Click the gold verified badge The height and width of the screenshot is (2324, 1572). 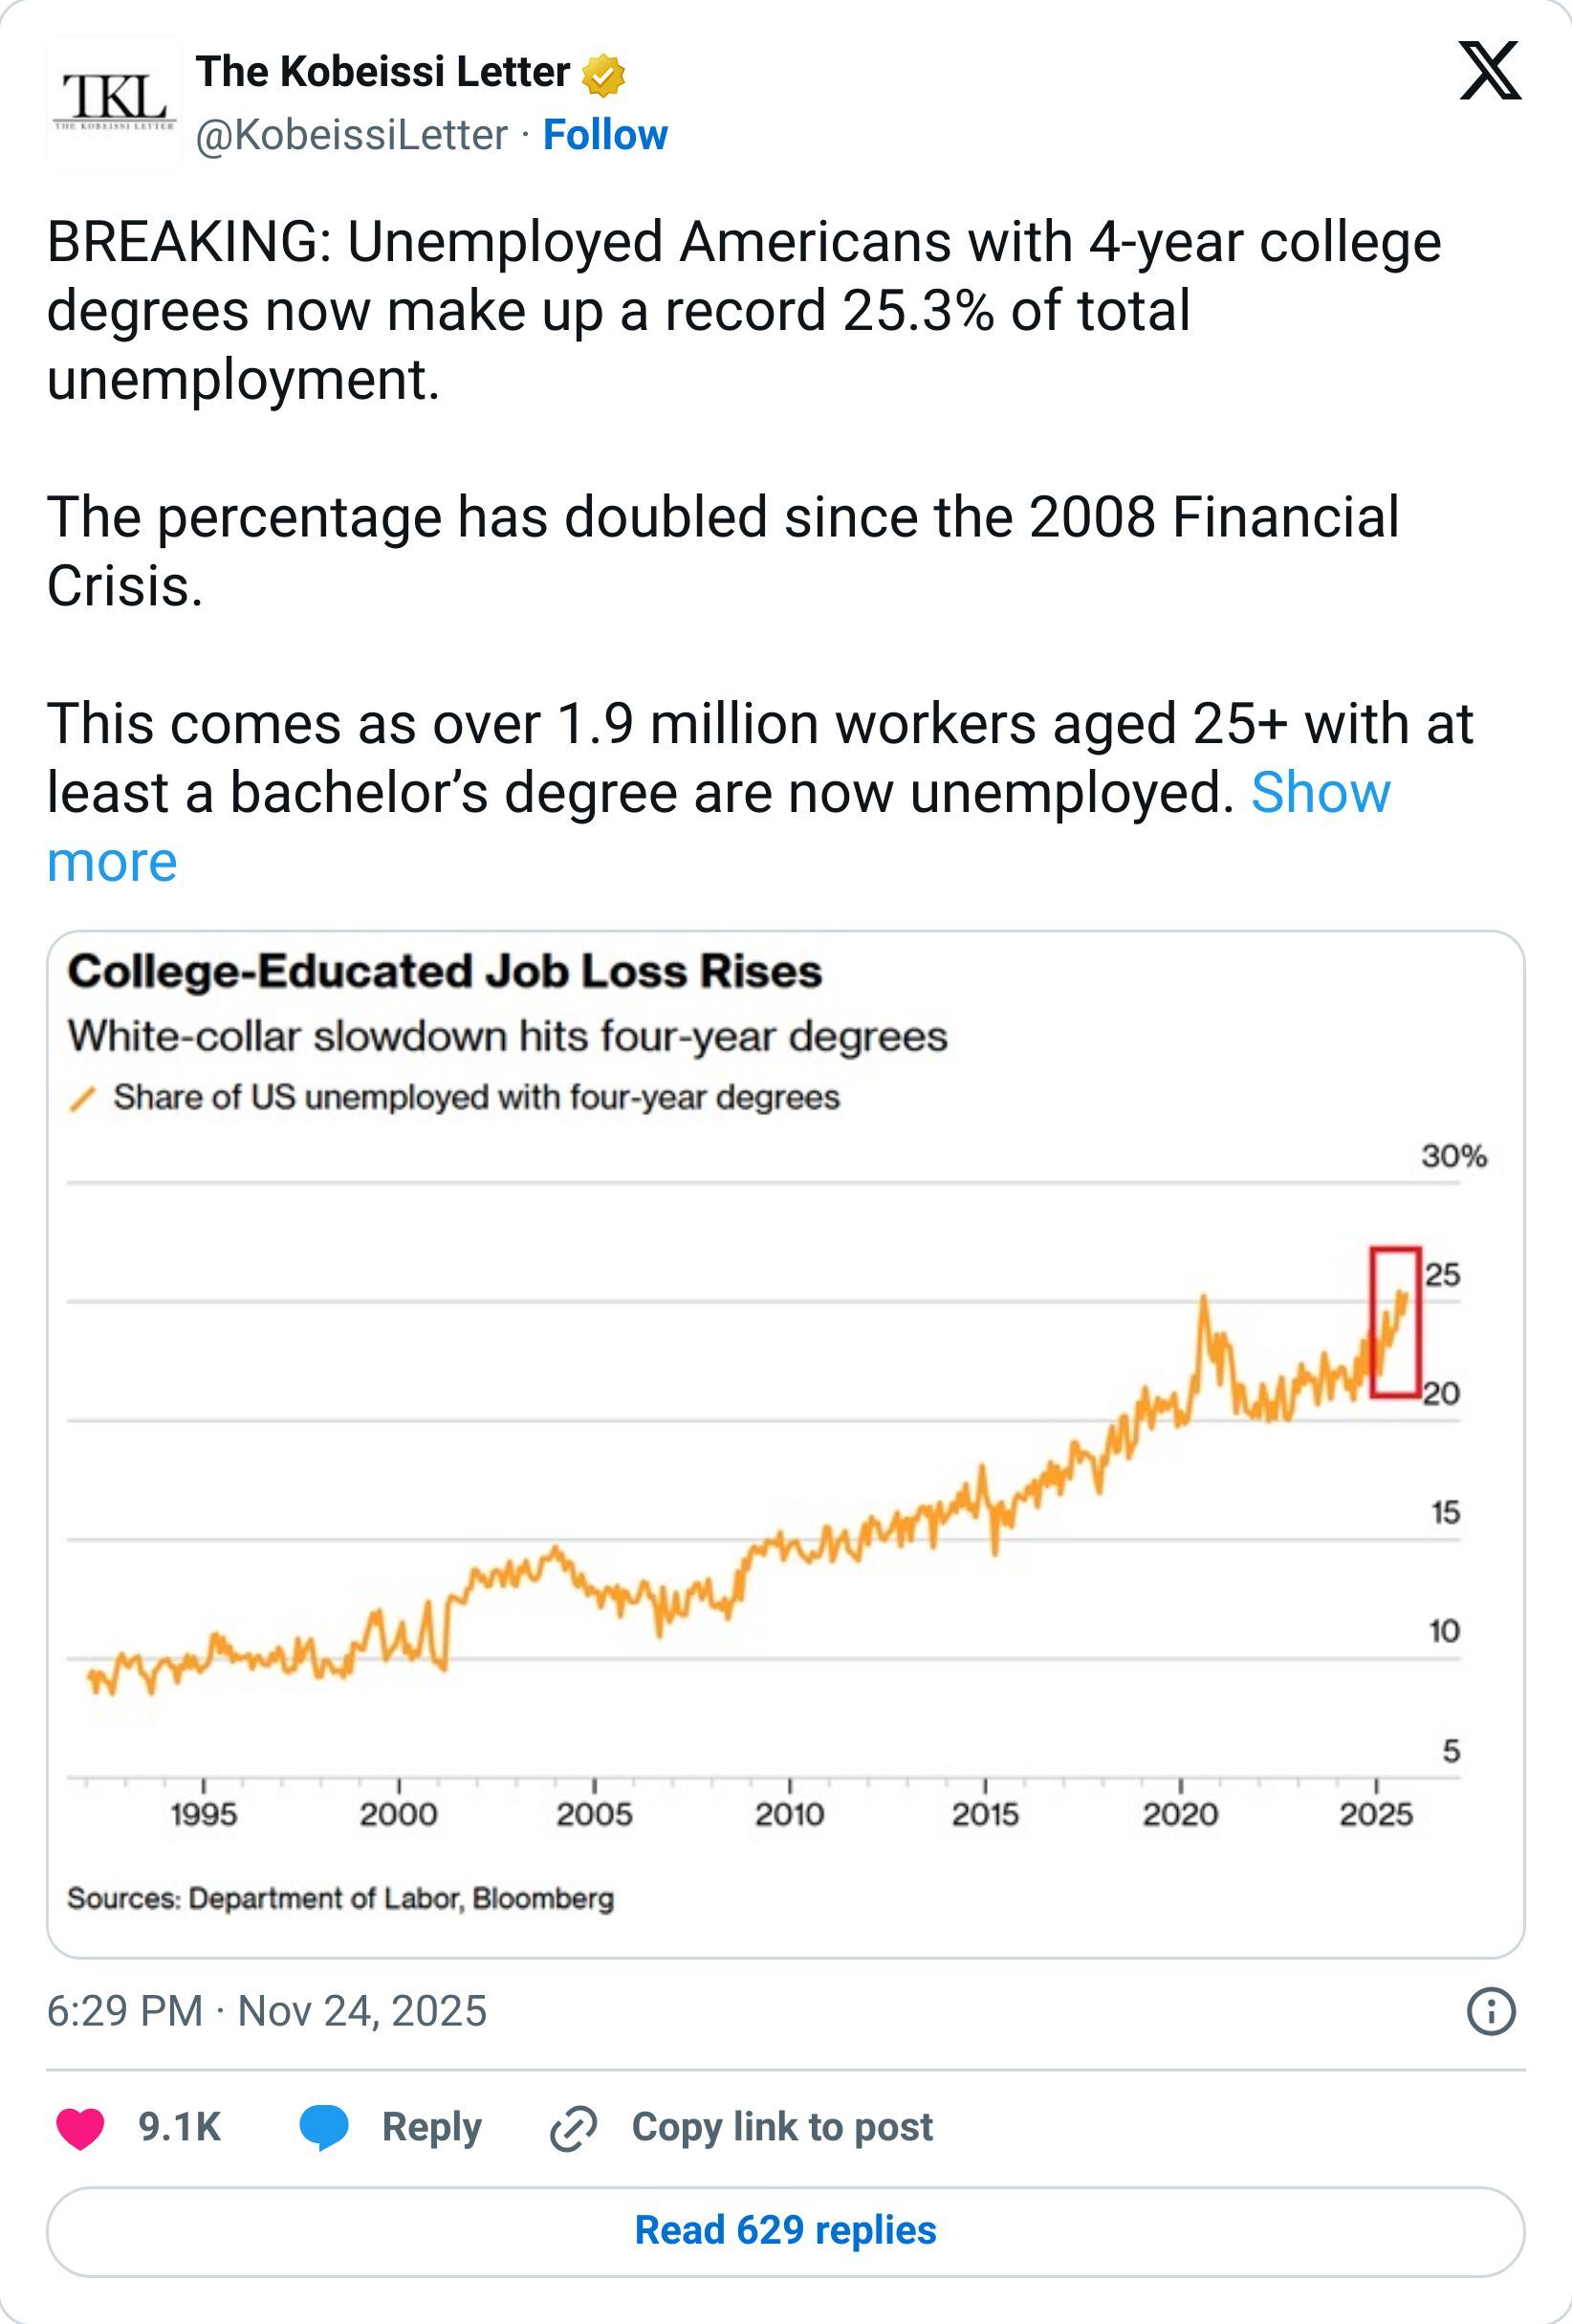tap(603, 76)
